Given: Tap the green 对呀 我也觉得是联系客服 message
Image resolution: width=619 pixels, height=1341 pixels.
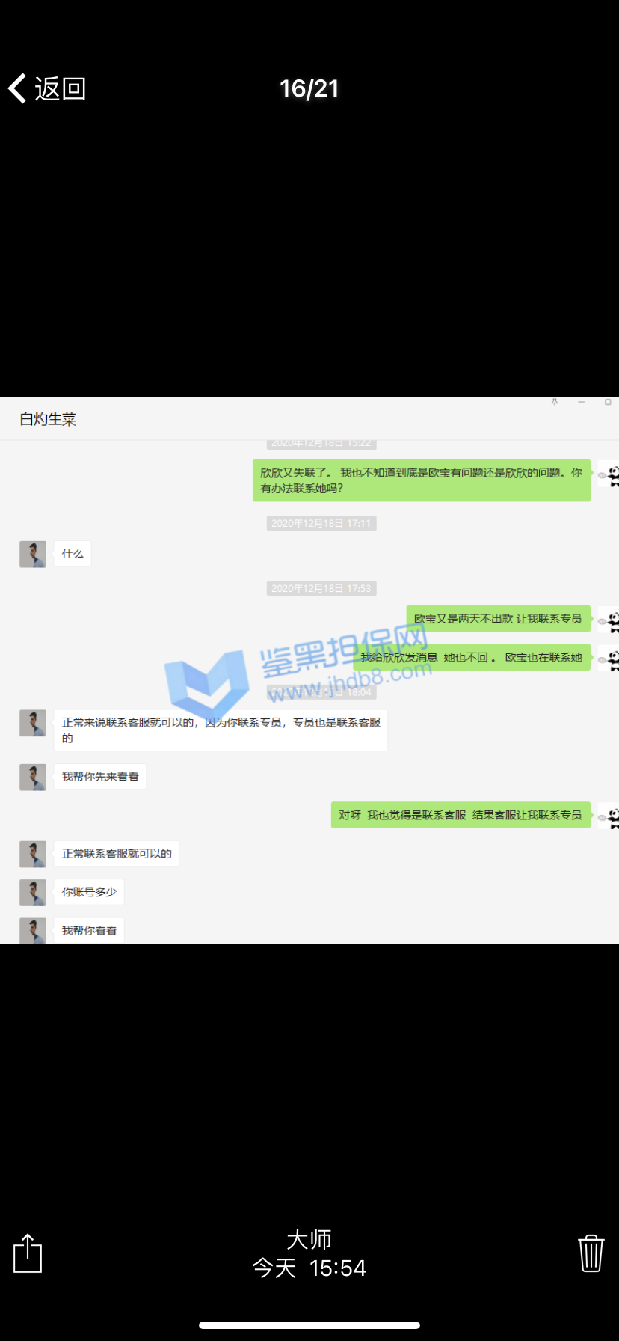Looking at the screenshot, I should (x=460, y=815).
